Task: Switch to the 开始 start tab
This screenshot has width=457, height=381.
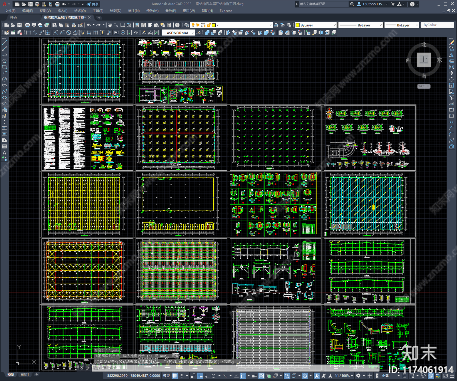Action: point(13,18)
